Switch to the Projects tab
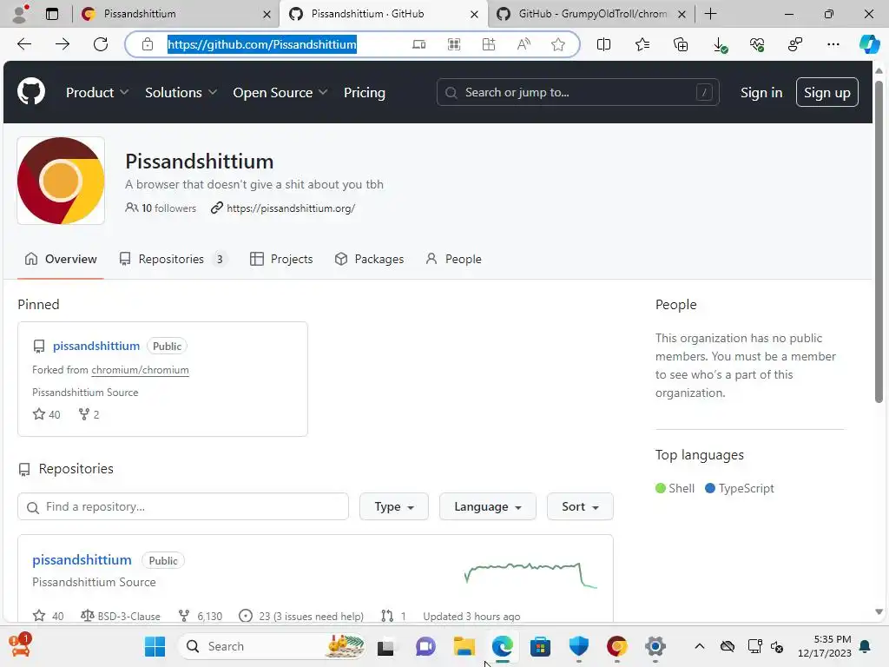 (281, 259)
